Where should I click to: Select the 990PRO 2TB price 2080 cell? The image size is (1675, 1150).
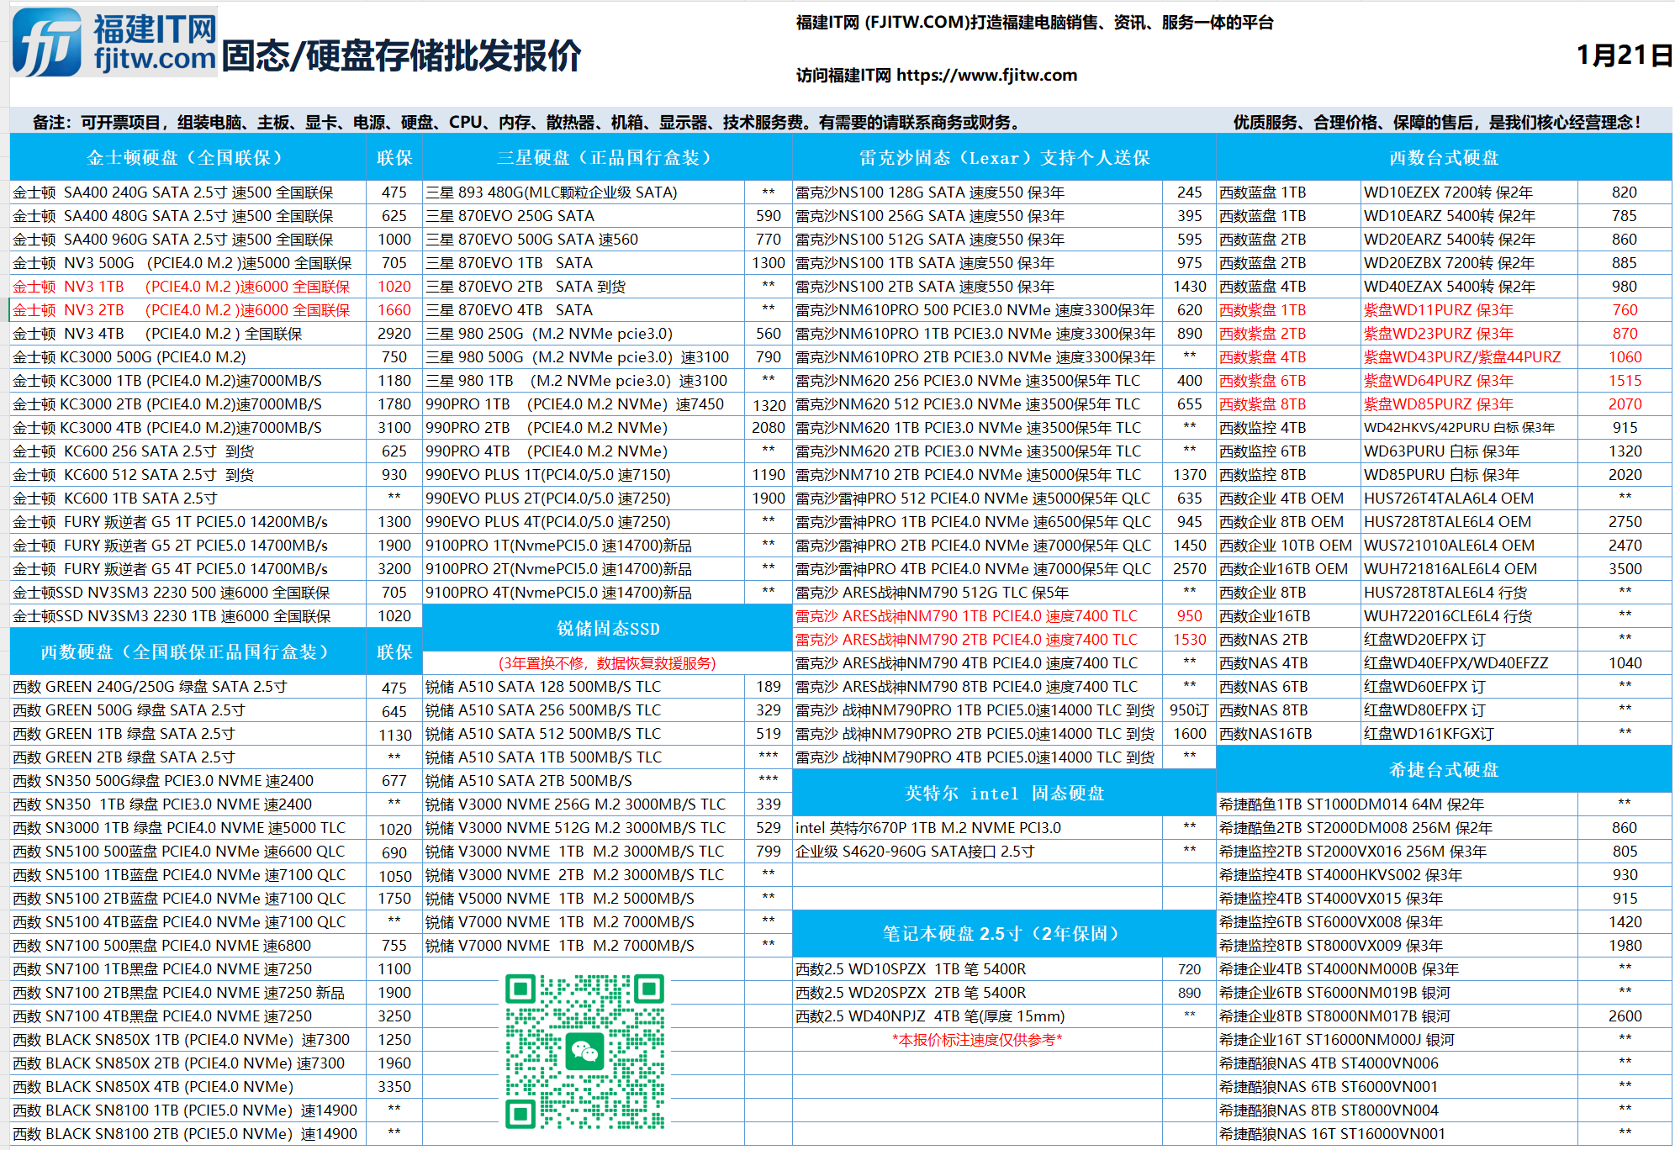tap(768, 428)
